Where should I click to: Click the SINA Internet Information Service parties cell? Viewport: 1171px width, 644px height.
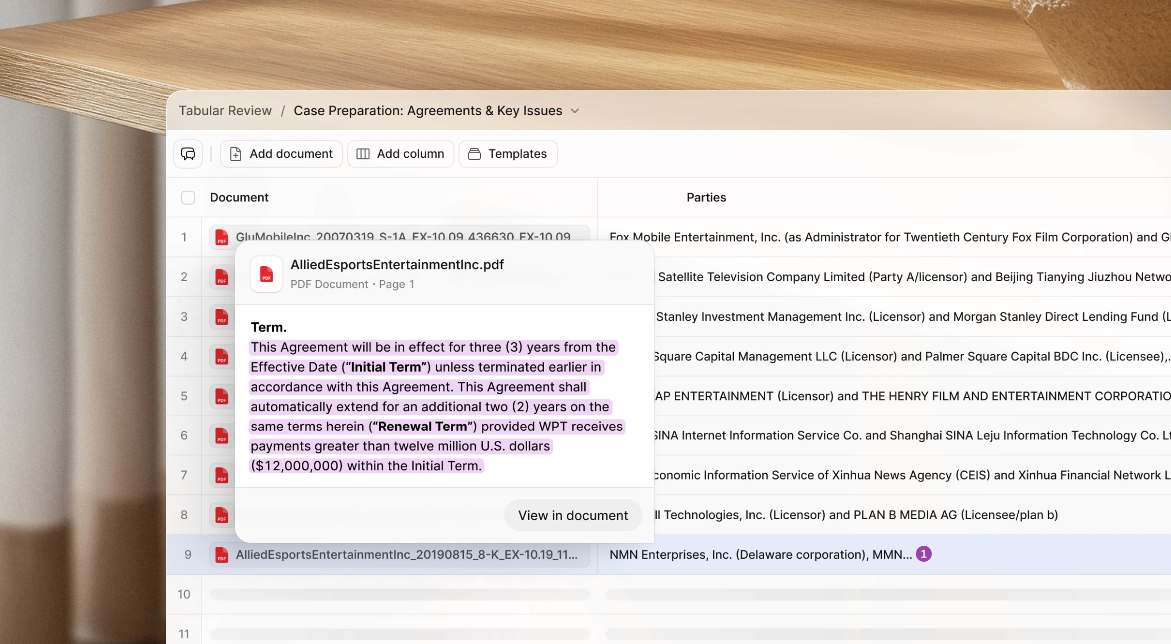coord(913,436)
